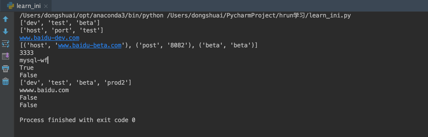428x137 pixels.
Task: Close the learn_ini tab
Action: click(x=46, y=6)
